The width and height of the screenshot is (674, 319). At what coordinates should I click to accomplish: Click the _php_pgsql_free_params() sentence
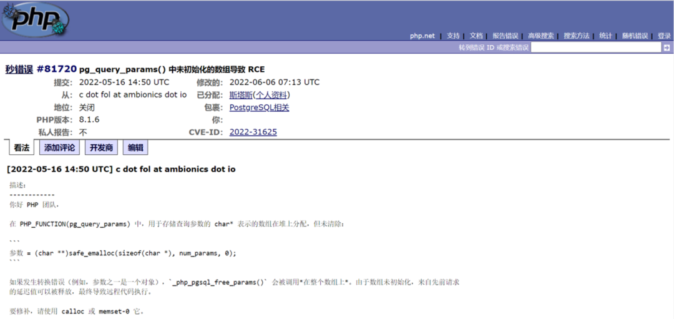tap(235, 287)
